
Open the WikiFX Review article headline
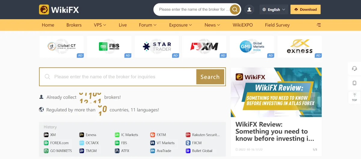(275, 131)
